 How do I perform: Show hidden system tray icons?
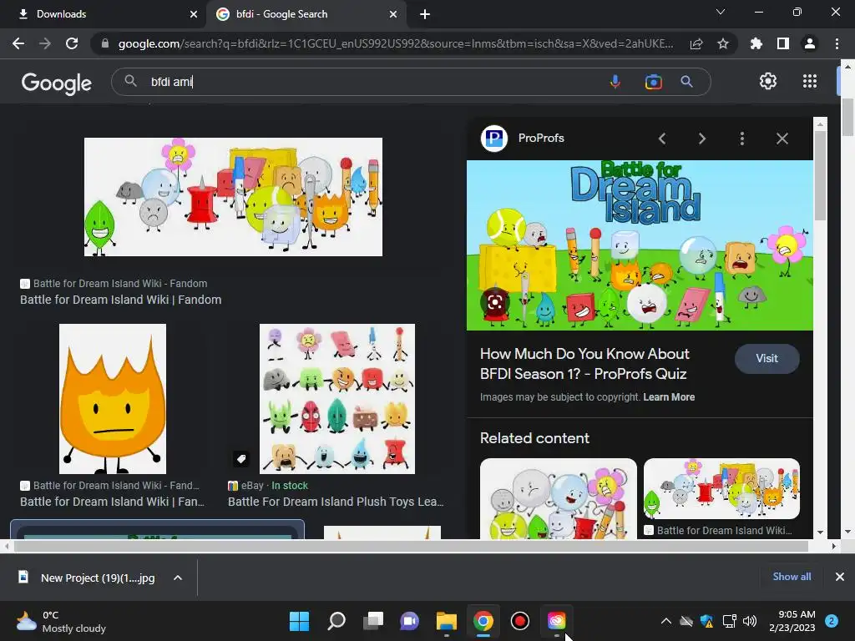tap(665, 621)
